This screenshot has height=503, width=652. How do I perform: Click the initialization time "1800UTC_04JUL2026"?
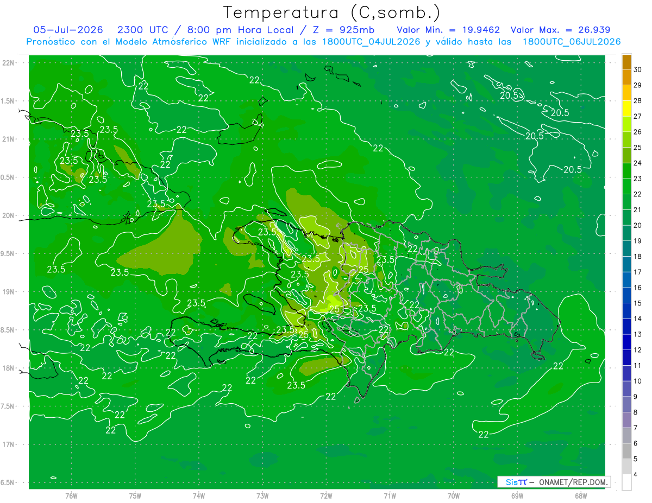pos(371,42)
